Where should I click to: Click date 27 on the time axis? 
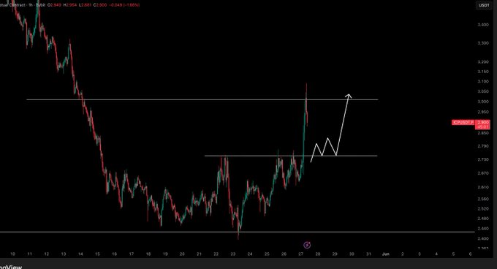point(301,254)
